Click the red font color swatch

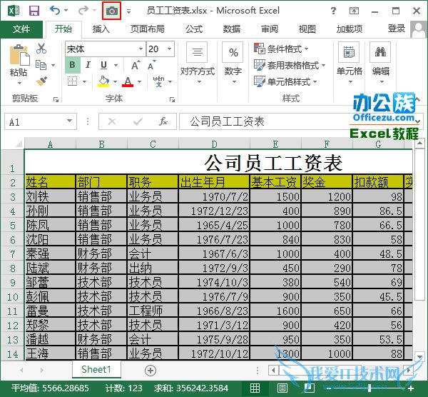tap(128, 81)
